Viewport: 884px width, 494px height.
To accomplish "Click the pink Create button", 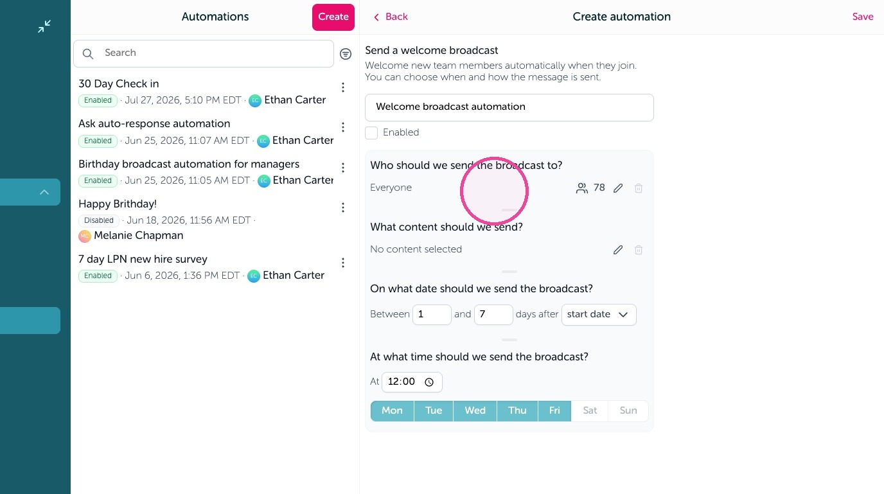I will click(333, 17).
